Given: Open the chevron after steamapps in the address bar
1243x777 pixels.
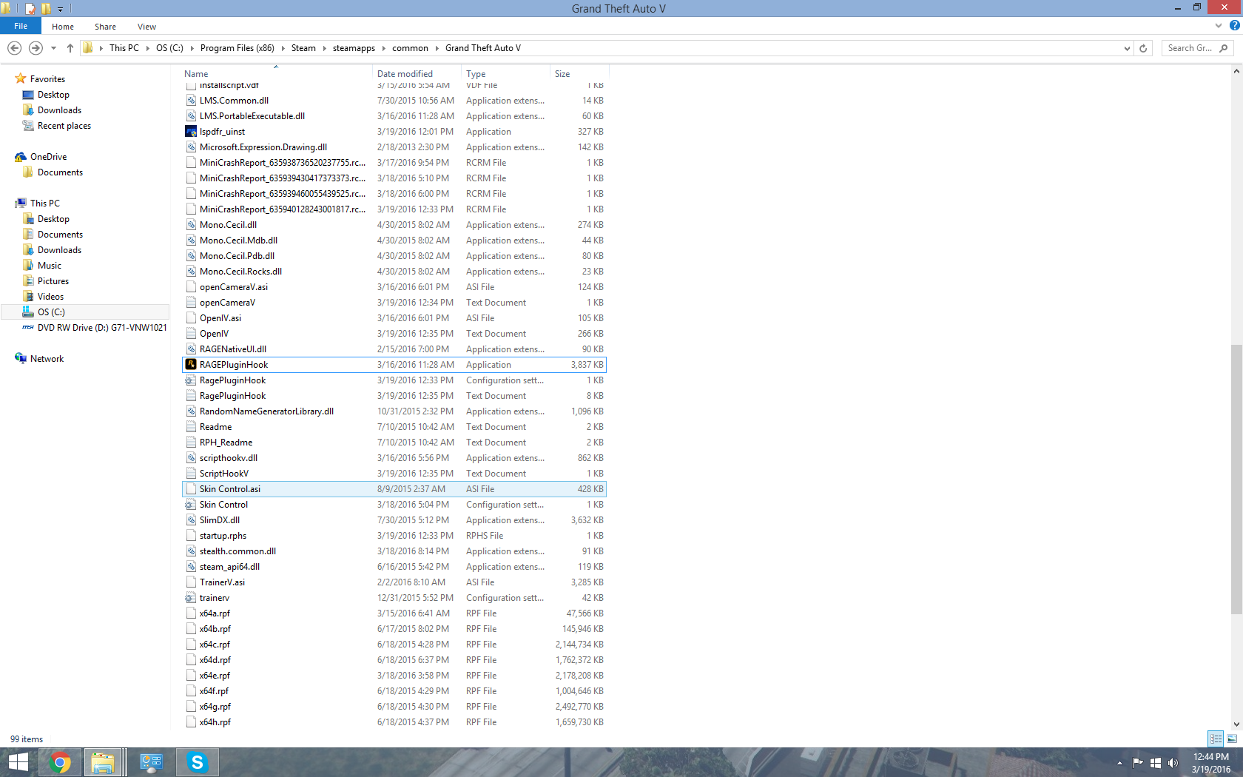Looking at the screenshot, I should click(x=383, y=48).
